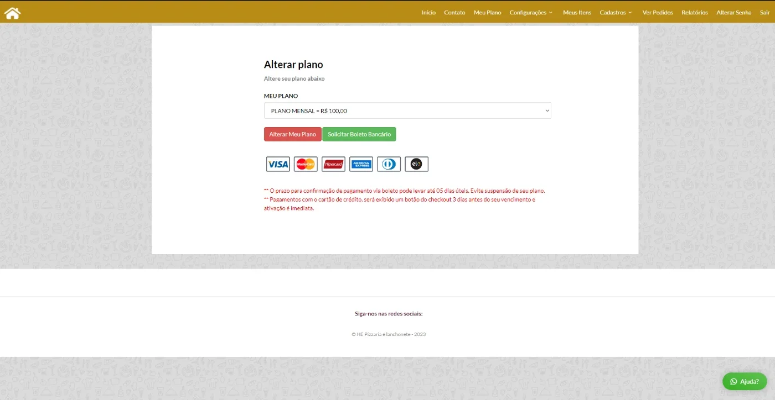Click the Hipercard logo
Screen dimensions: 775x400
tap(333, 164)
